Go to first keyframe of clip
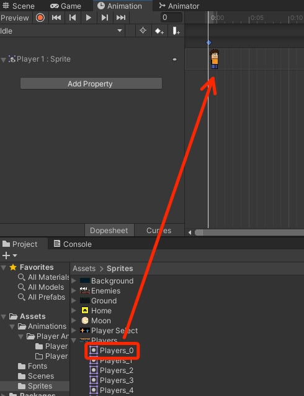The width and height of the screenshot is (304, 396). pos(56,17)
